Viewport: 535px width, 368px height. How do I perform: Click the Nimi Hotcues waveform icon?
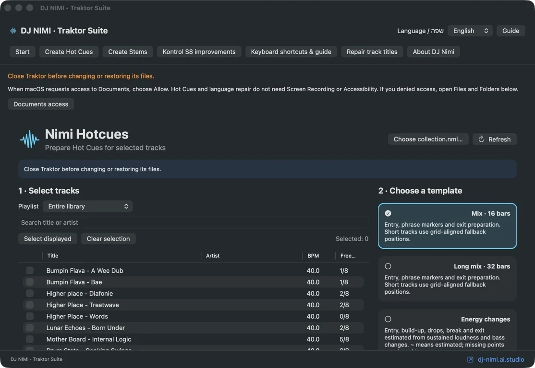[29, 139]
